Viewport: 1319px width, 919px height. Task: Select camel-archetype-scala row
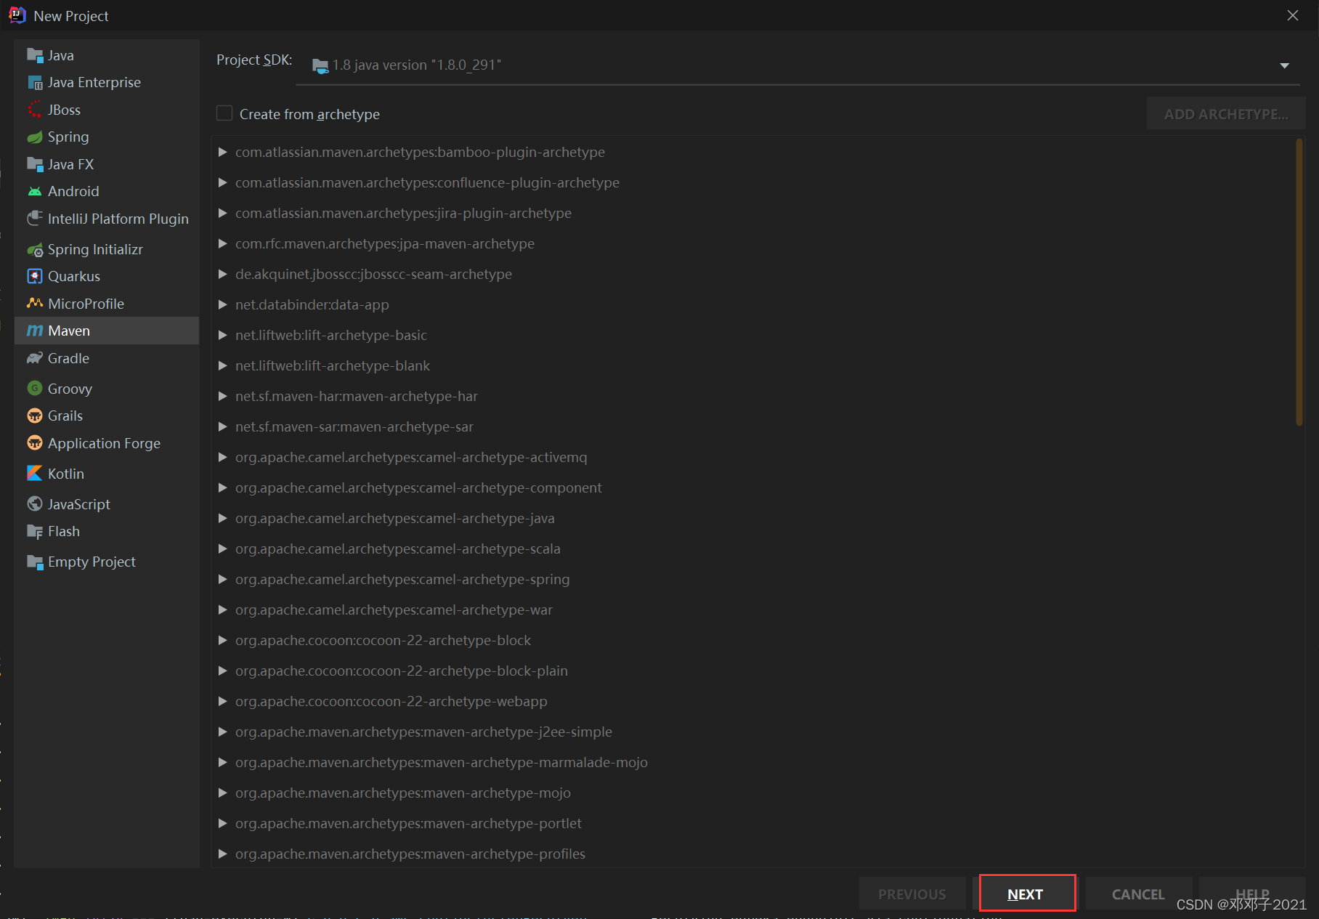pyautogui.click(x=755, y=549)
